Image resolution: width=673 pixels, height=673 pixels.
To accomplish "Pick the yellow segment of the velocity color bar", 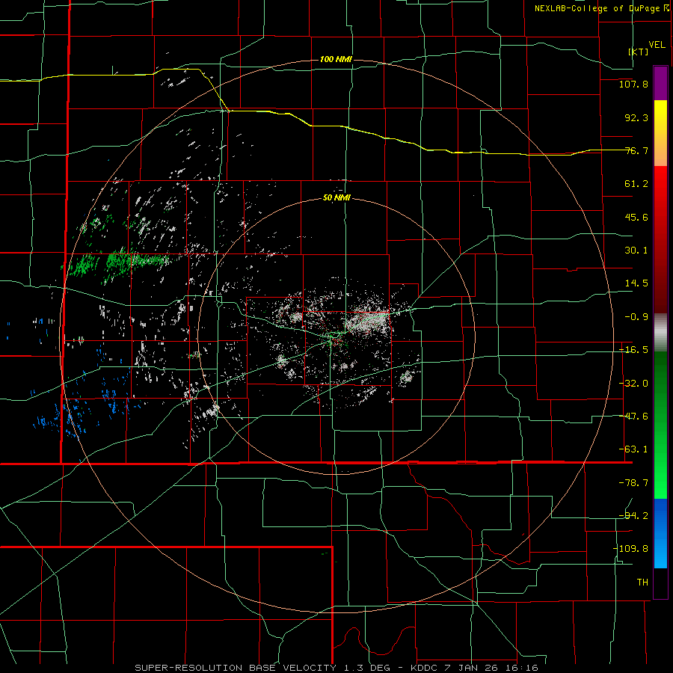I will point(660,133).
